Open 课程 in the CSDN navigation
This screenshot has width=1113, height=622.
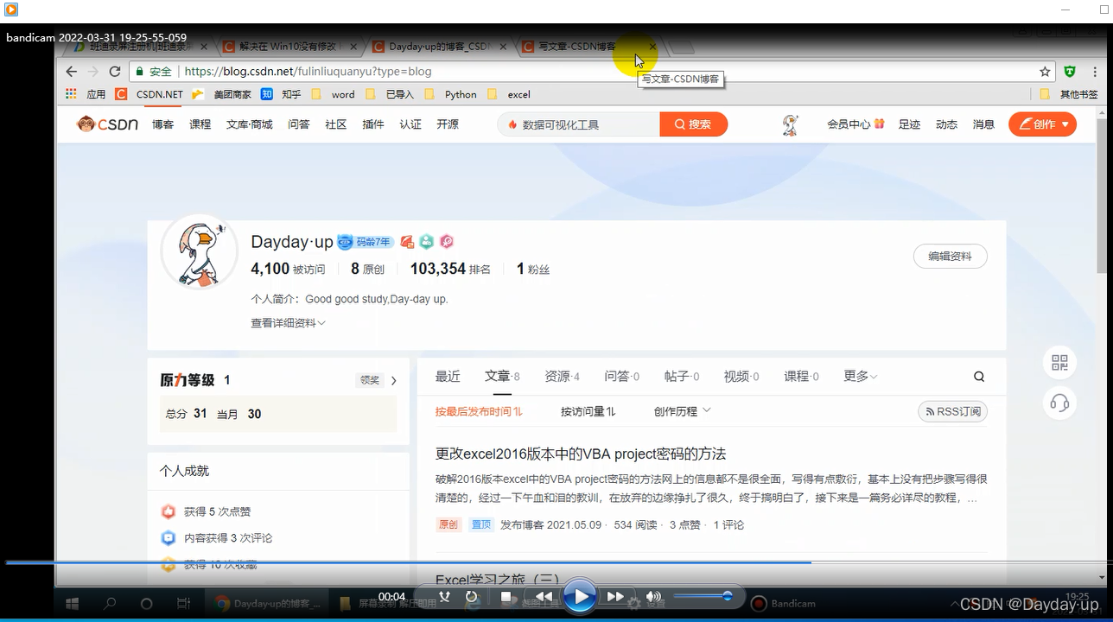coord(200,124)
